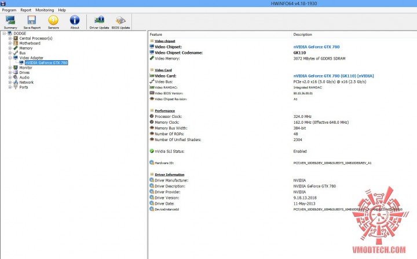Select the 11-May-2013 driver date
The image size is (417, 259).
(304, 203)
